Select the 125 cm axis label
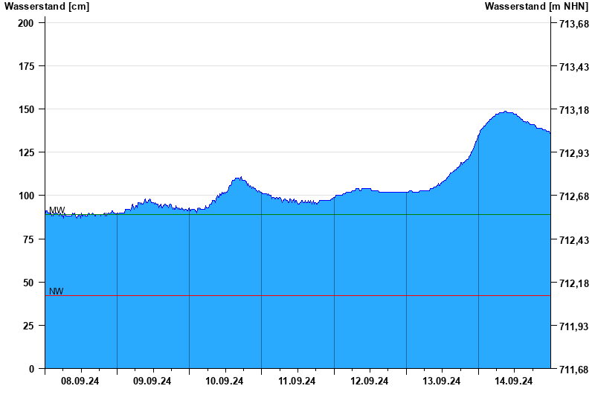This screenshot has height=409, width=595. pyautogui.click(x=26, y=152)
